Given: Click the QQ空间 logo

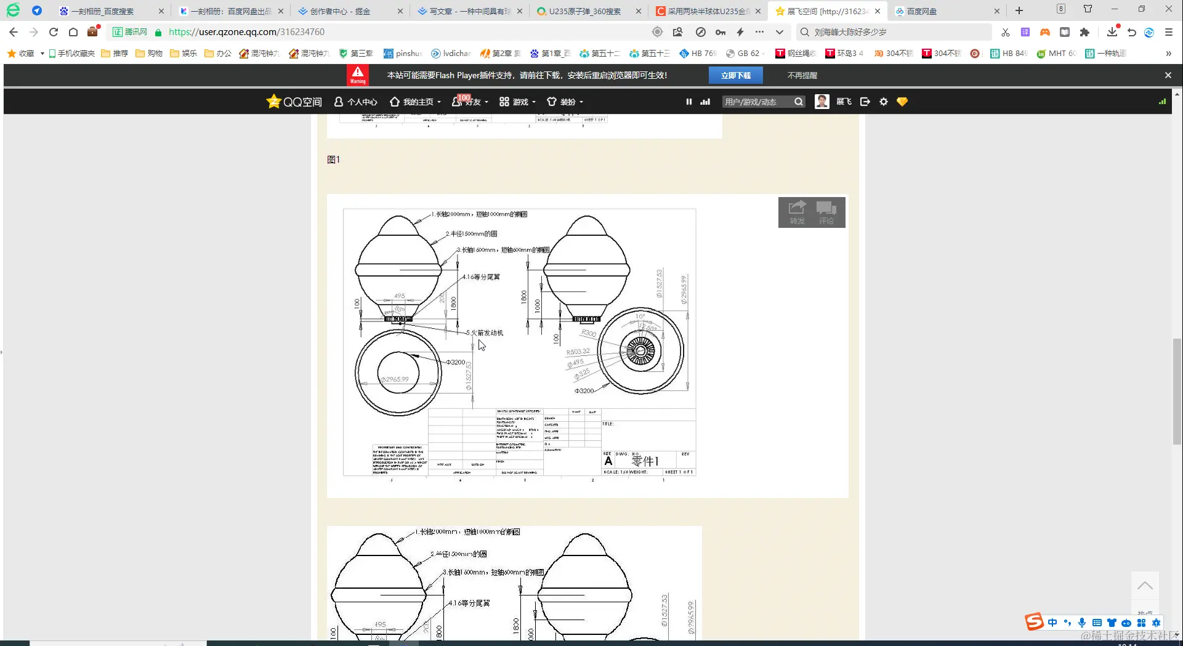Looking at the screenshot, I should coord(294,102).
